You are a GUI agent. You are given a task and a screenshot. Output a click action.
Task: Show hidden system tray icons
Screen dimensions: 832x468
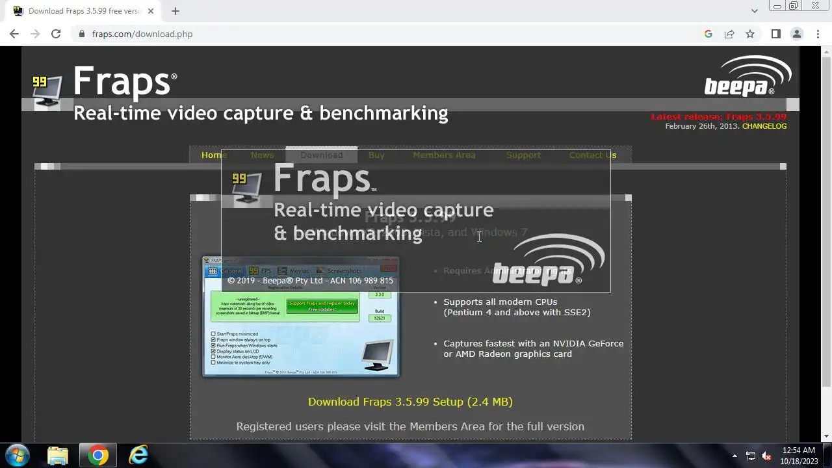point(734,456)
